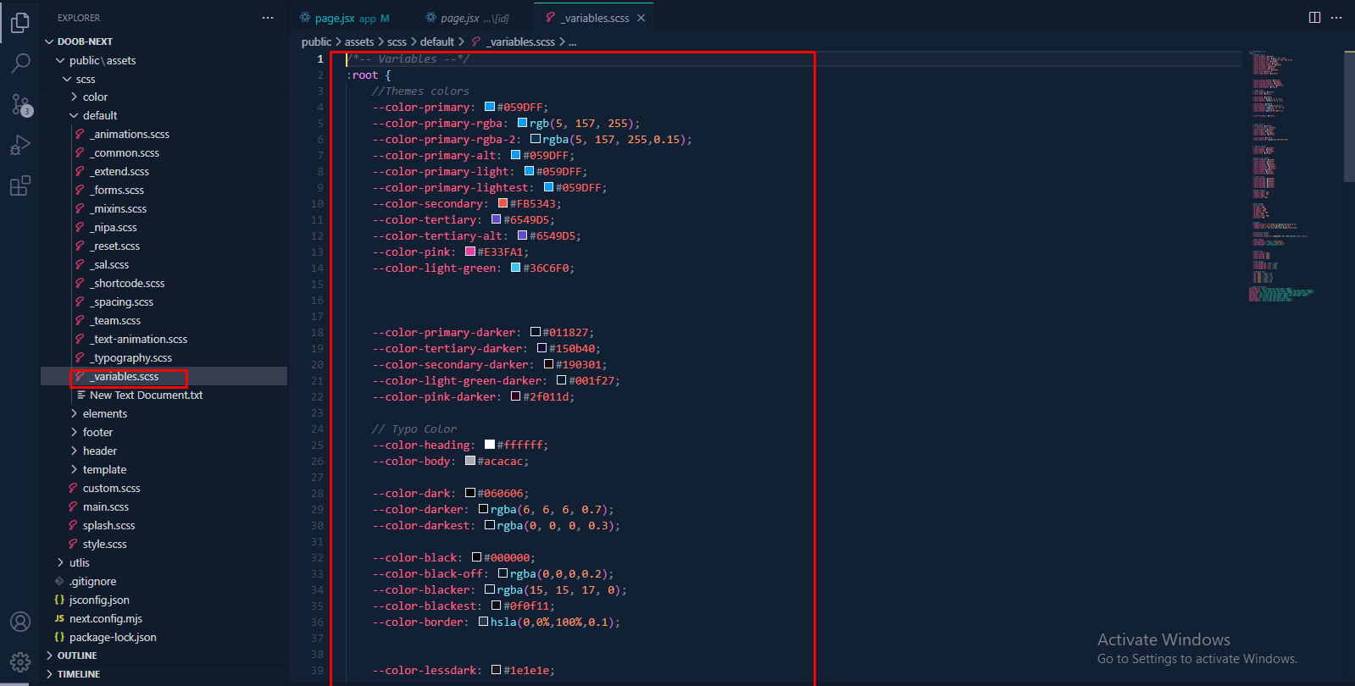Open Run and Debug icon

point(20,146)
